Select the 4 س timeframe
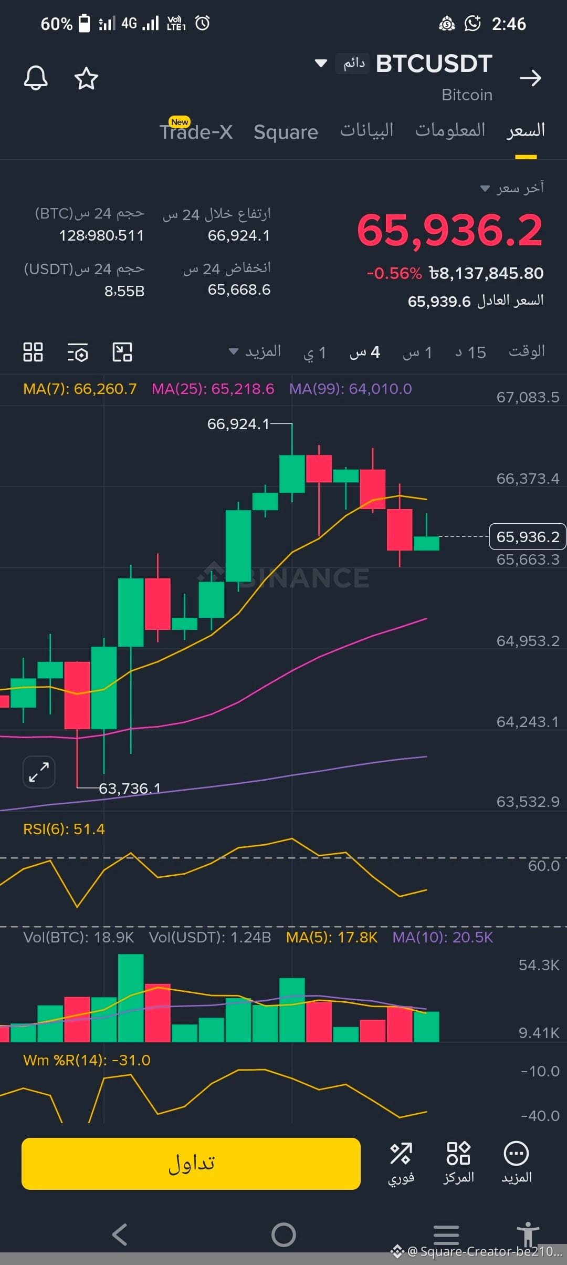Viewport: 567px width, 1265px height. [x=364, y=352]
